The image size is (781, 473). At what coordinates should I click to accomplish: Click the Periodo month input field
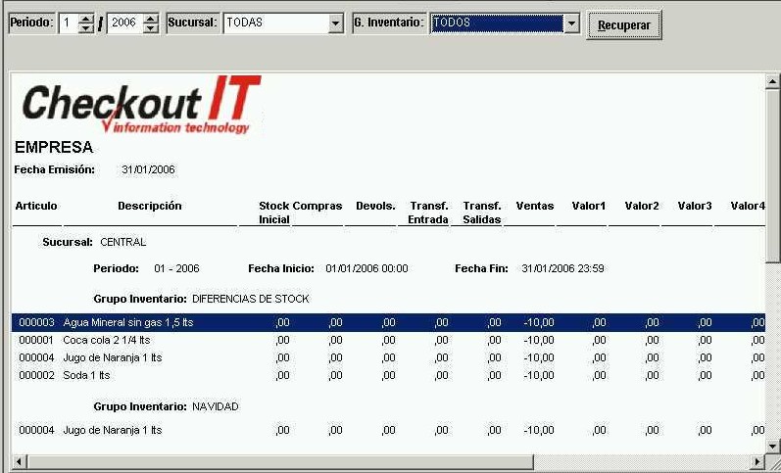click(66, 23)
